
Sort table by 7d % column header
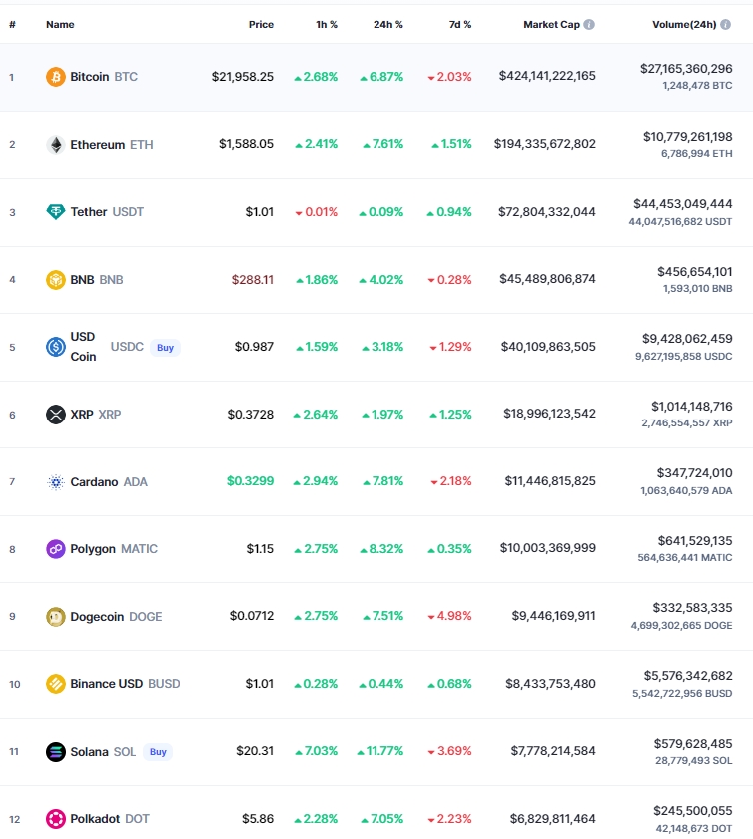[460, 25]
